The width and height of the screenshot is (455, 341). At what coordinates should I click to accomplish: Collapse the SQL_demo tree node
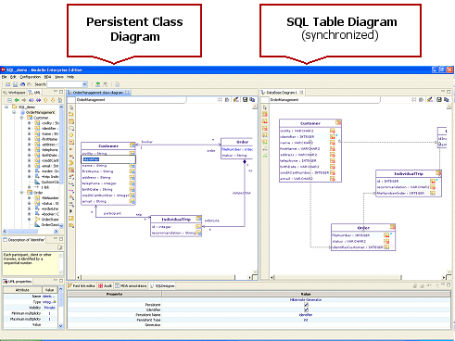6,107
